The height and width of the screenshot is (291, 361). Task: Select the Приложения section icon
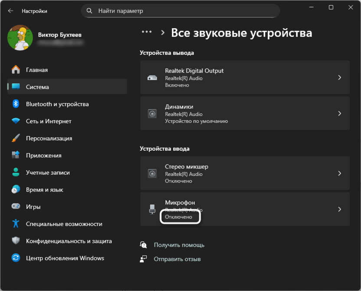pos(16,155)
